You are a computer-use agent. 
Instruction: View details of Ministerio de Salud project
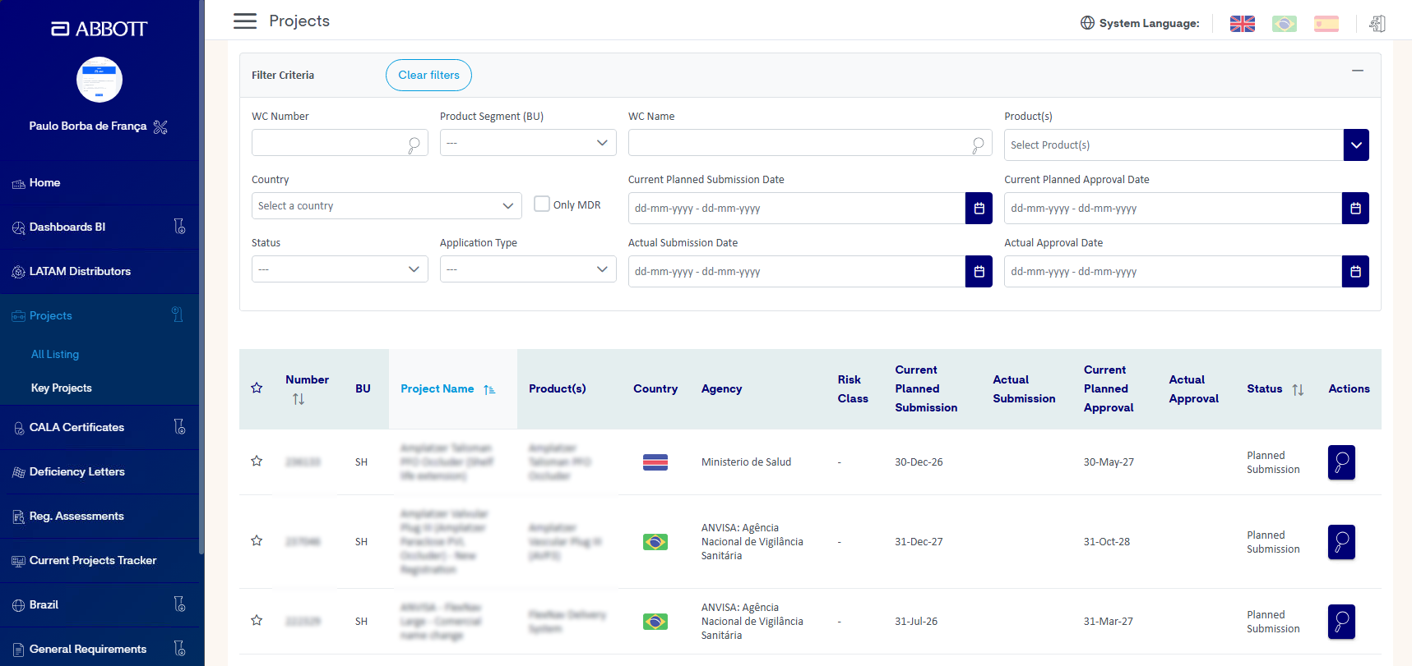tap(1341, 462)
